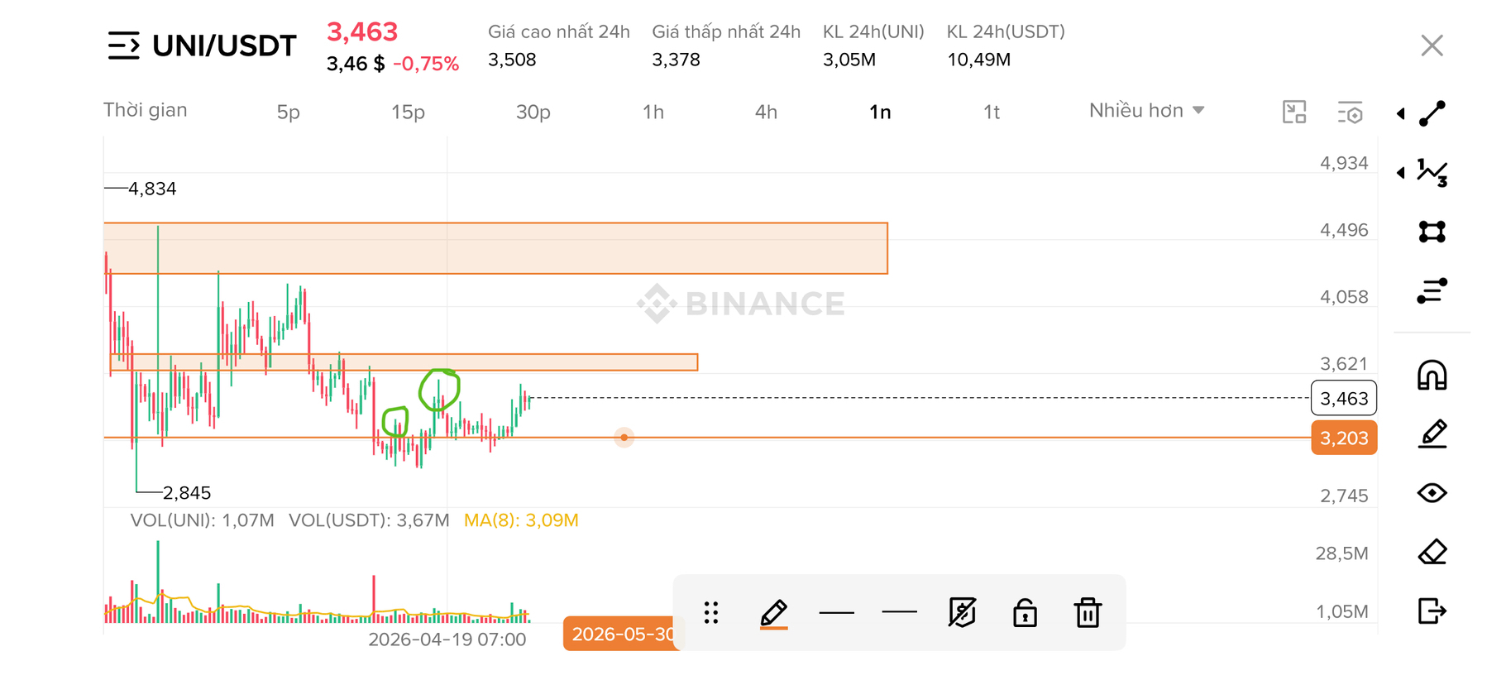Select the Elliott wave pattern tool
Viewport: 1487px width, 685px height.
point(1432,173)
